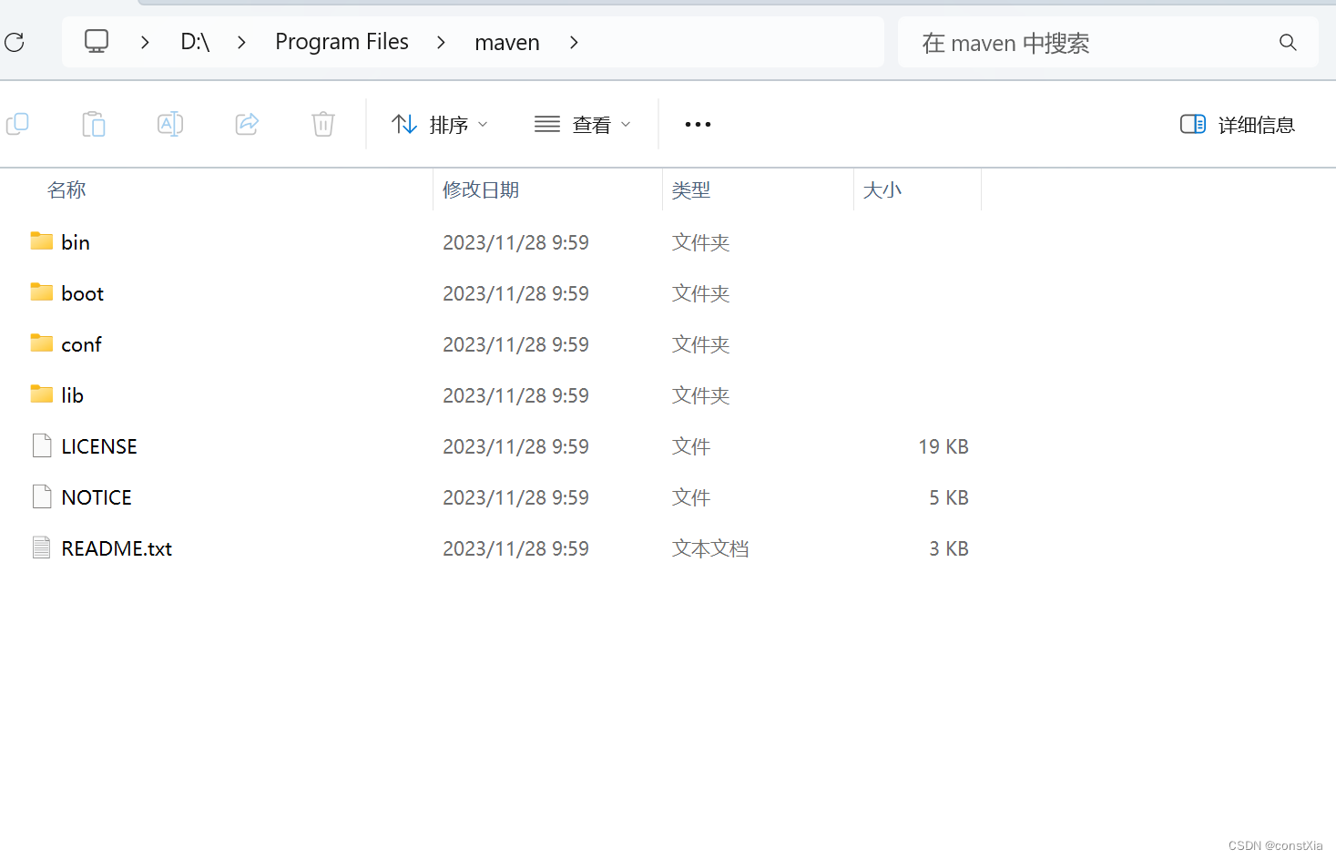The width and height of the screenshot is (1336, 859).
Task: Click the bin folder icon
Action: pos(42,241)
